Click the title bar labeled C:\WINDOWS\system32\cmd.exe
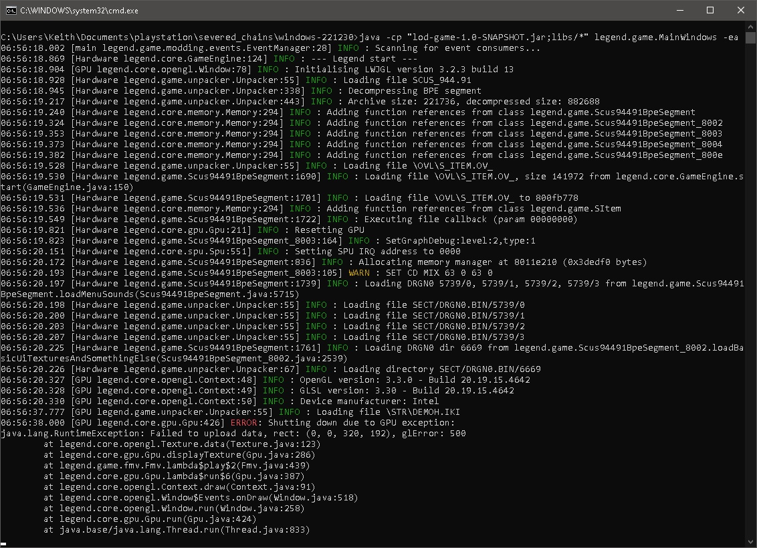The height and width of the screenshot is (548, 757). 80,10
